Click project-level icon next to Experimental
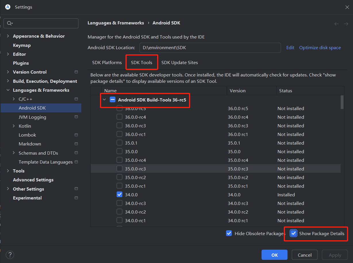 pos(76,198)
